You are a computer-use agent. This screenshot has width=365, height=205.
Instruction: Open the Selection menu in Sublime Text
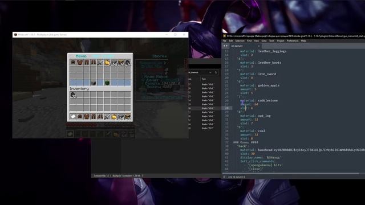240,41
